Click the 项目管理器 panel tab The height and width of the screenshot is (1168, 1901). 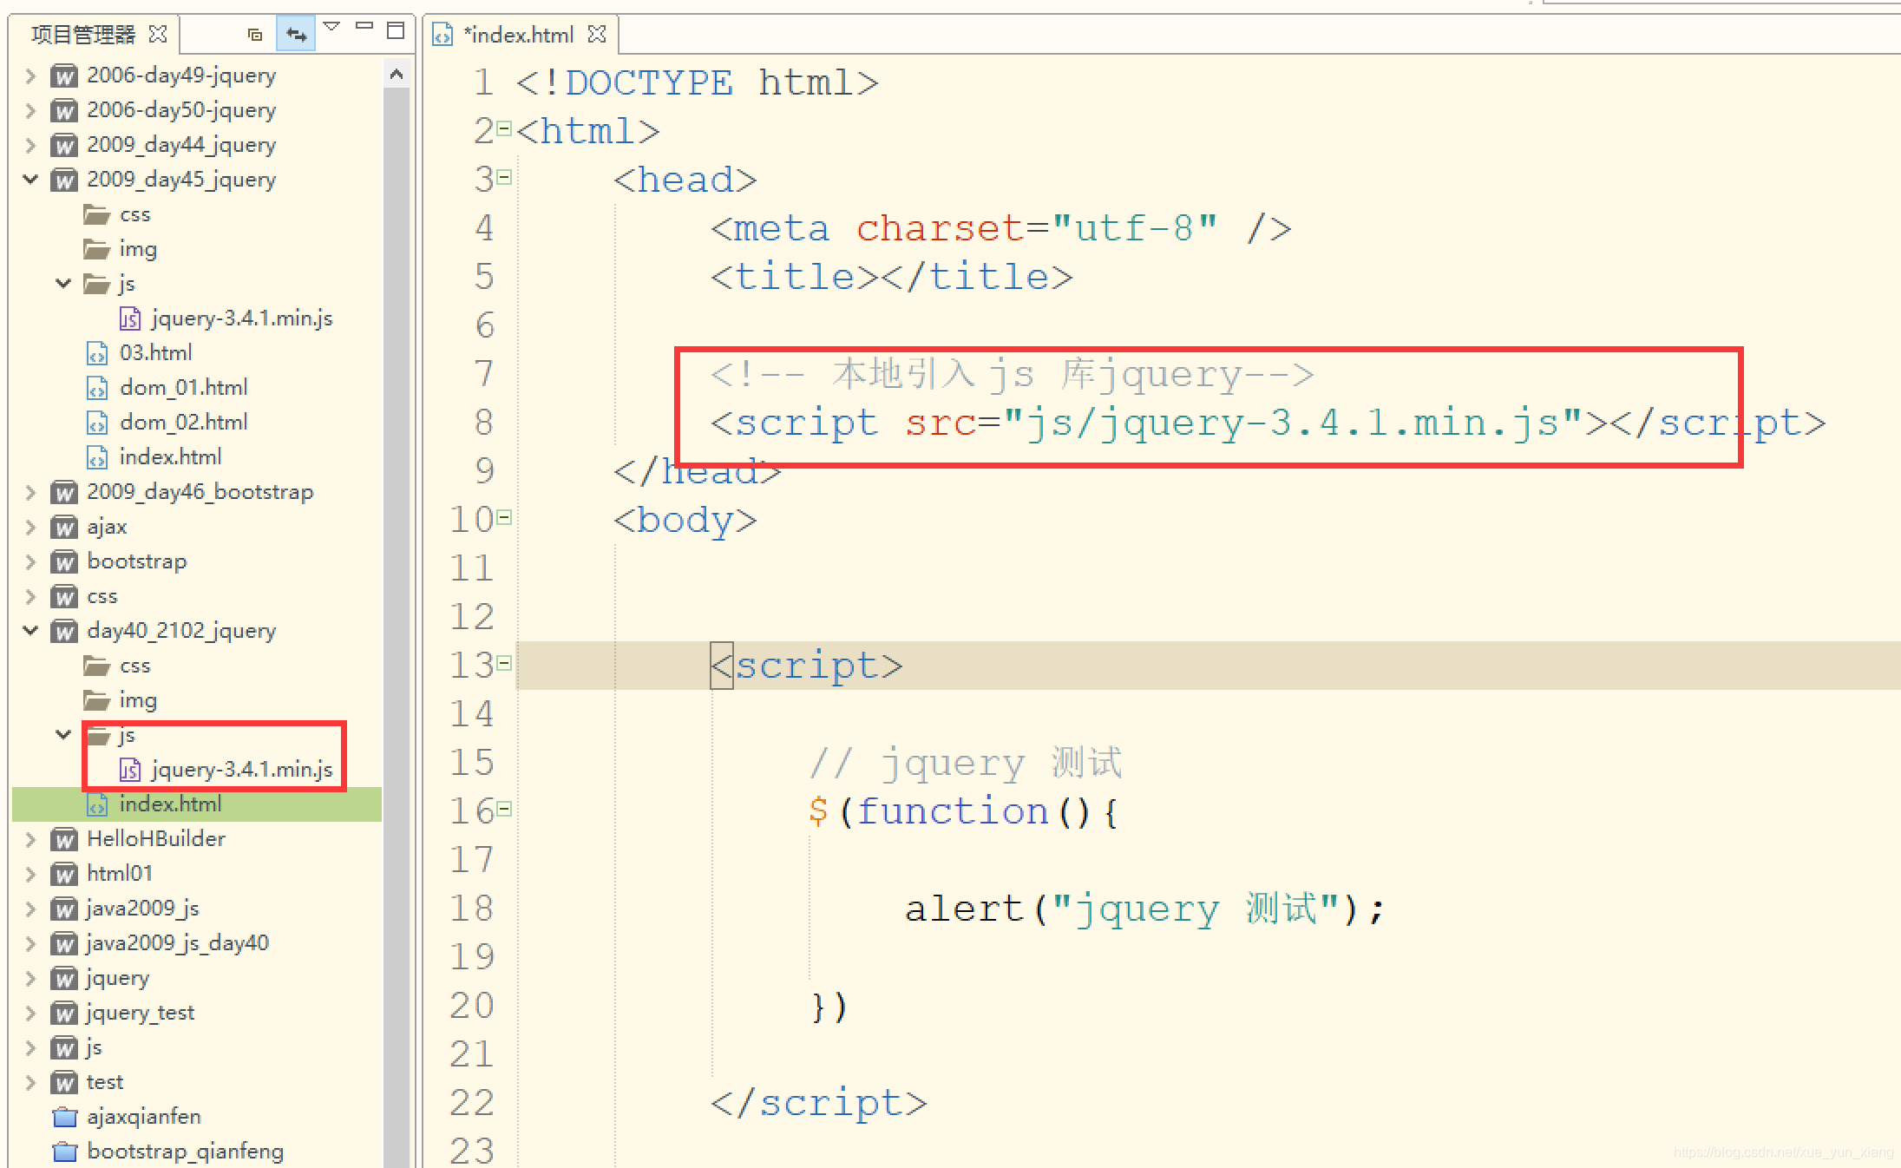[81, 35]
